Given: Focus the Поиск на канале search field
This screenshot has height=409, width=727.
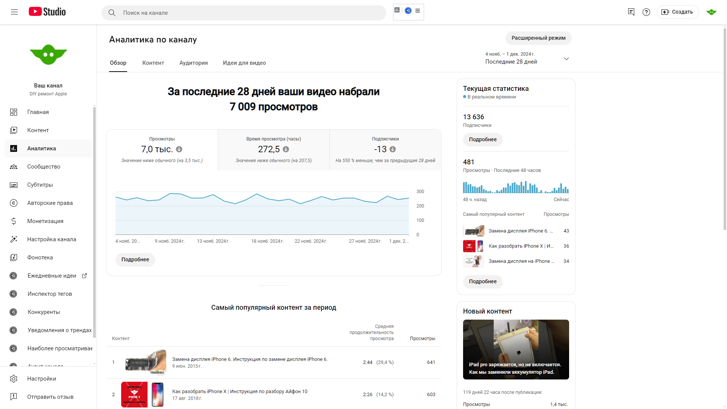Looking at the screenshot, I should click(x=244, y=13).
